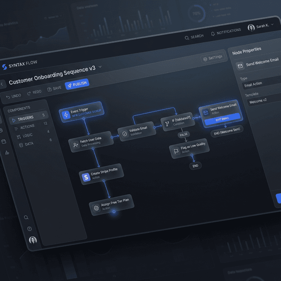Click the search icon in the left rail
Image resolution: width=281 pixels, height=281 pixels.
point(26,217)
